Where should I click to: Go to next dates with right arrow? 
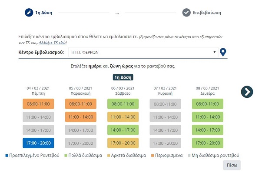pyautogui.click(x=247, y=92)
